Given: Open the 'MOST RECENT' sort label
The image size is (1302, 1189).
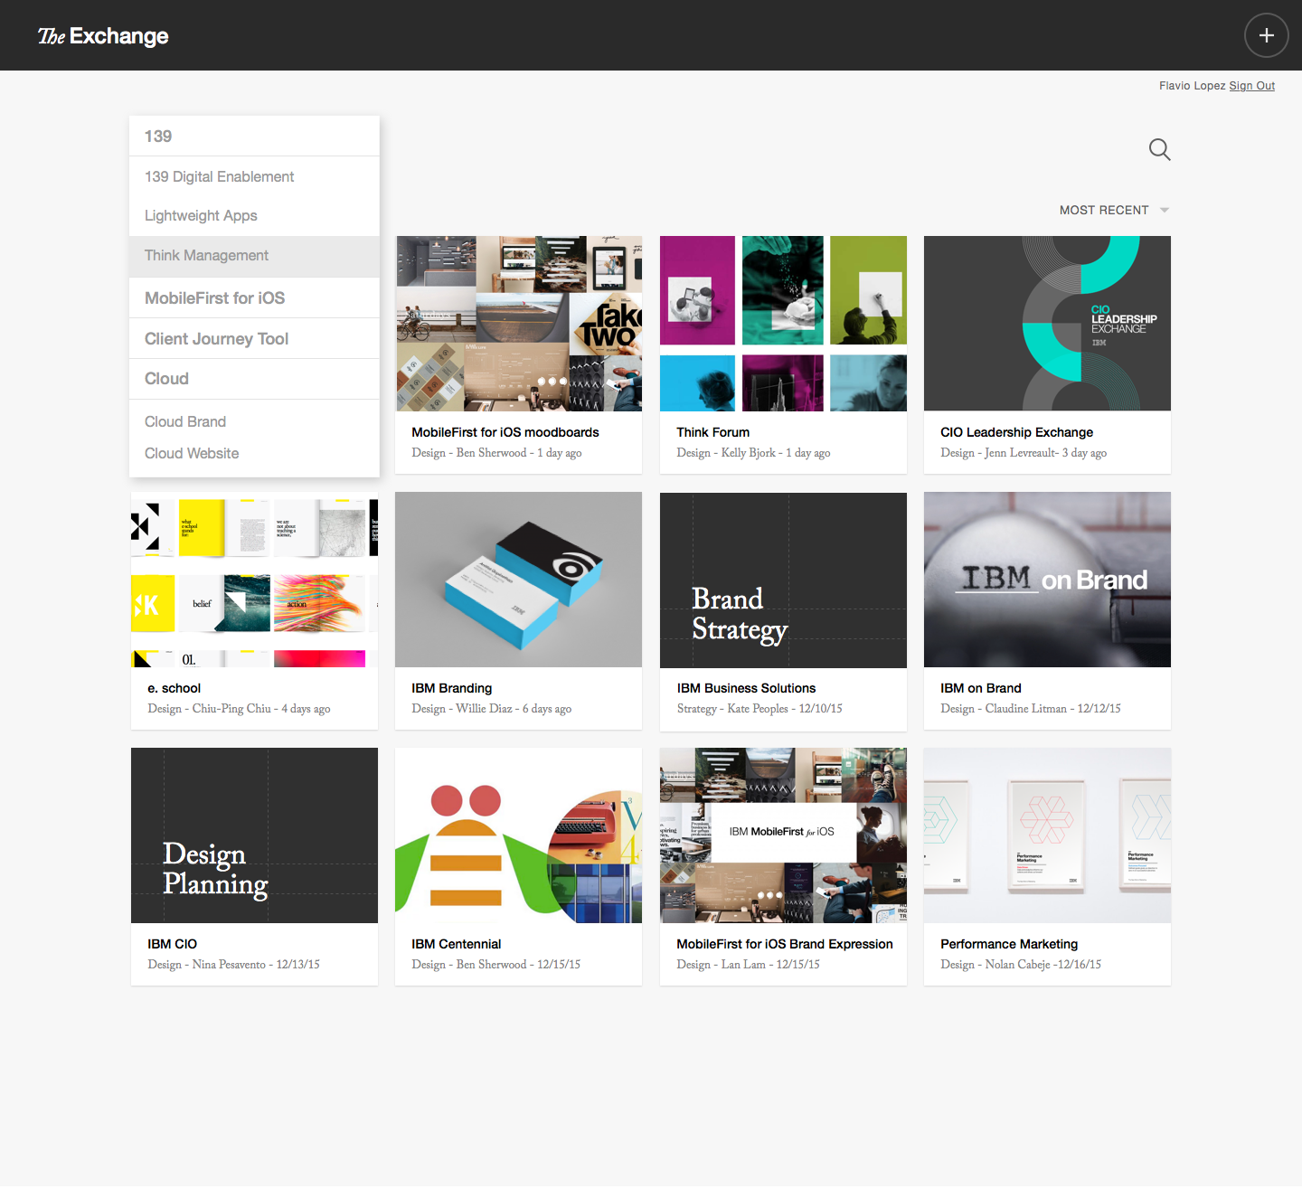Looking at the screenshot, I should [1104, 210].
